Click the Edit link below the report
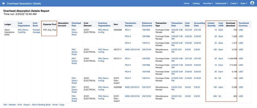This screenshot has width=257, height=108. 5,105
